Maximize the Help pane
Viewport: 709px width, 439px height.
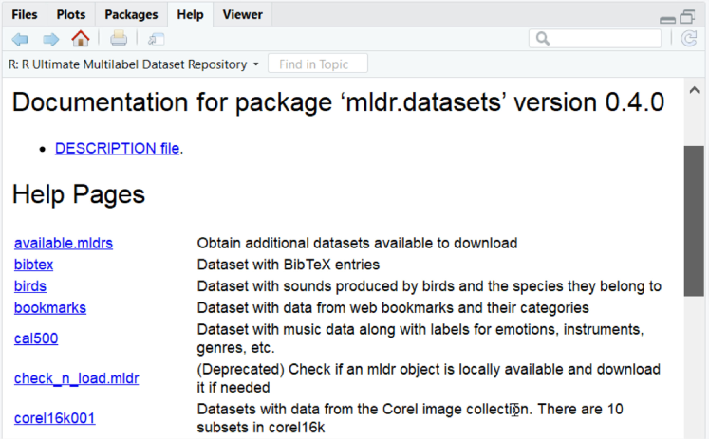pyautogui.click(x=687, y=16)
